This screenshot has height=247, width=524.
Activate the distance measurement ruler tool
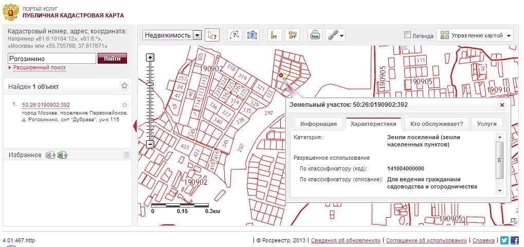(275, 35)
